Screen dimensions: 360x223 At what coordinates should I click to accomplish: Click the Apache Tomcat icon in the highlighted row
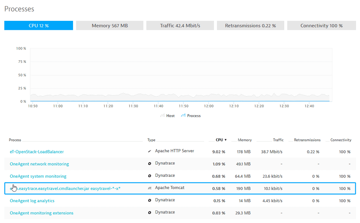(149, 188)
